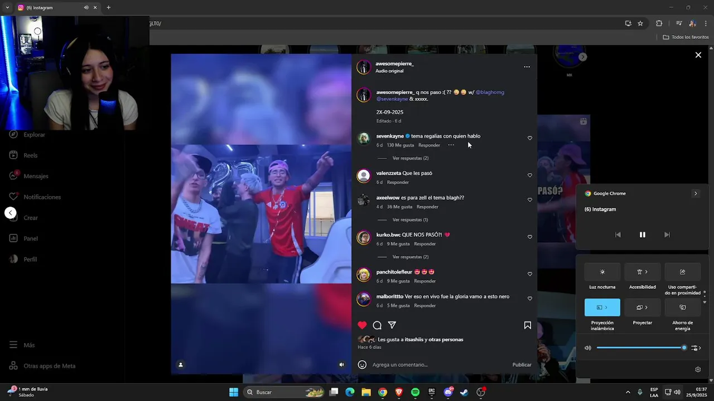Open sound output selection next to volume
The height and width of the screenshot is (401, 714).
point(696,348)
